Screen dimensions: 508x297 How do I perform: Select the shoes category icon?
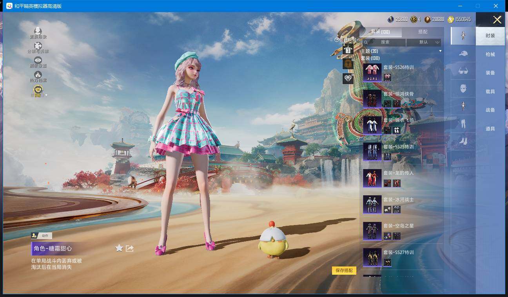463,141
